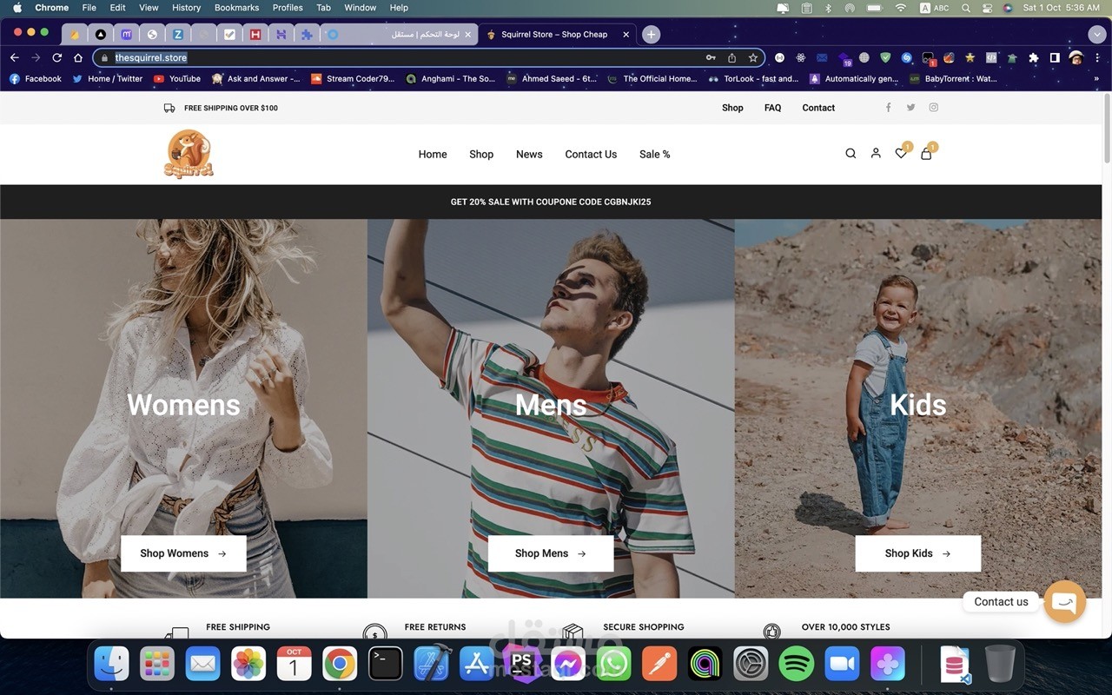The height and width of the screenshot is (695, 1112).
Task: Launch Spotify from the Dock
Action: [797, 663]
